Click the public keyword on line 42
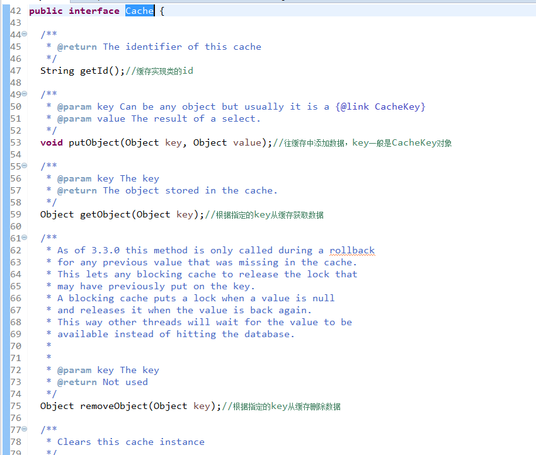This screenshot has width=536, height=455. pyautogui.click(x=46, y=11)
